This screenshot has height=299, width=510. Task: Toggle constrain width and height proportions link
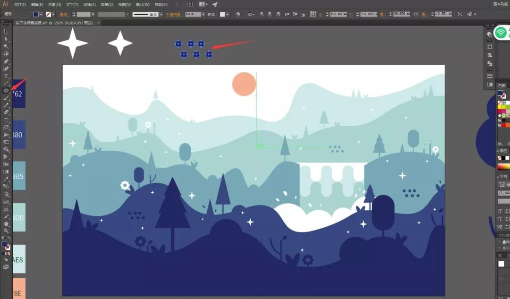point(416,14)
